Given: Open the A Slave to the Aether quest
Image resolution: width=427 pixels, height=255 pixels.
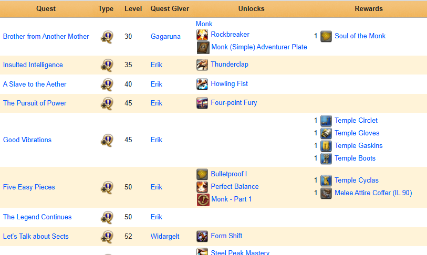Looking at the screenshot, I should point(35,84).
